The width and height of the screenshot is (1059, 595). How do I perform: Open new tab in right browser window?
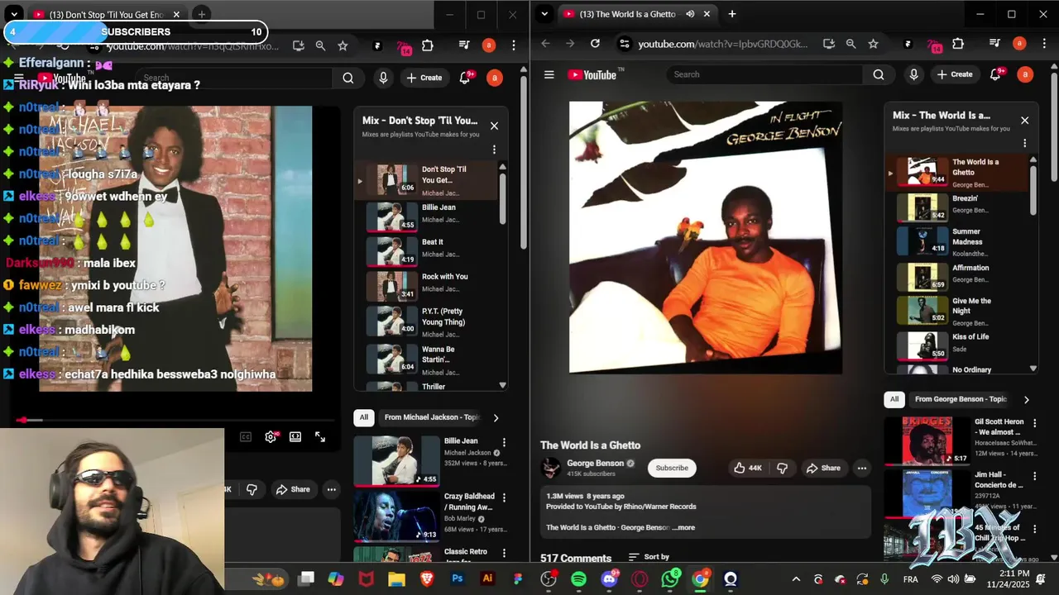731,14
